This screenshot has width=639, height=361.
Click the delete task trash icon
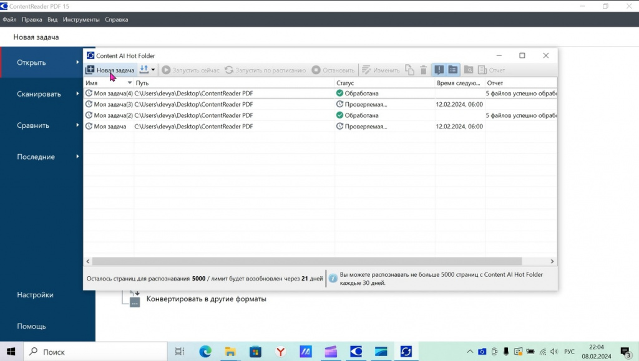coord(424,70)
